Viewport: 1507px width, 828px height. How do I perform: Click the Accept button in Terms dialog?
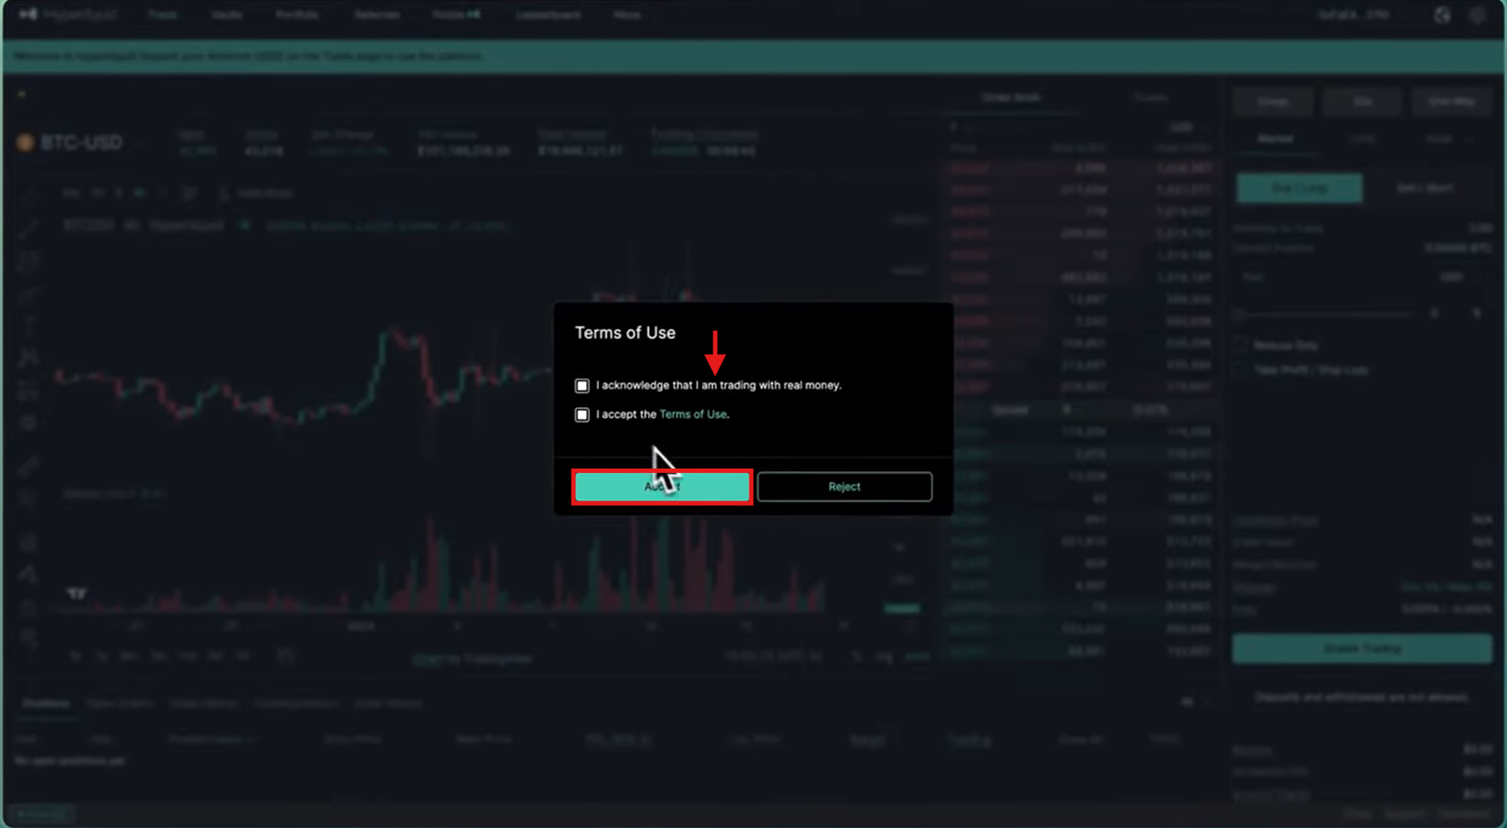coord(661,486)
